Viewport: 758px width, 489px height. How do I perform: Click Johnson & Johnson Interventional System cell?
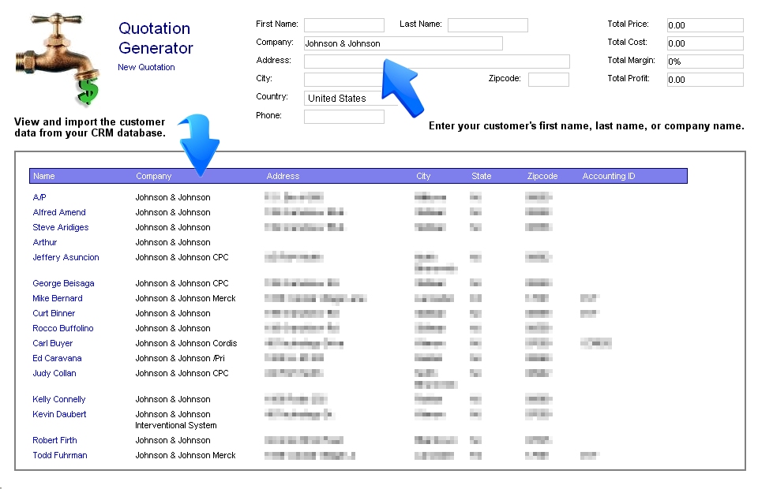click(176, 420)
